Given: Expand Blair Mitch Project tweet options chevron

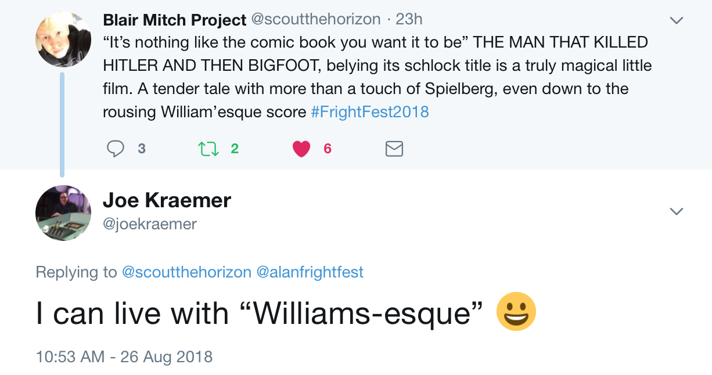Looking at the screenshot, I should coord(677,21).
